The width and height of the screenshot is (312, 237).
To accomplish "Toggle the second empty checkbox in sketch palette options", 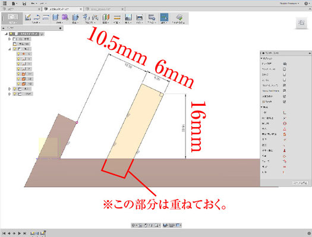I will point(285,75).
